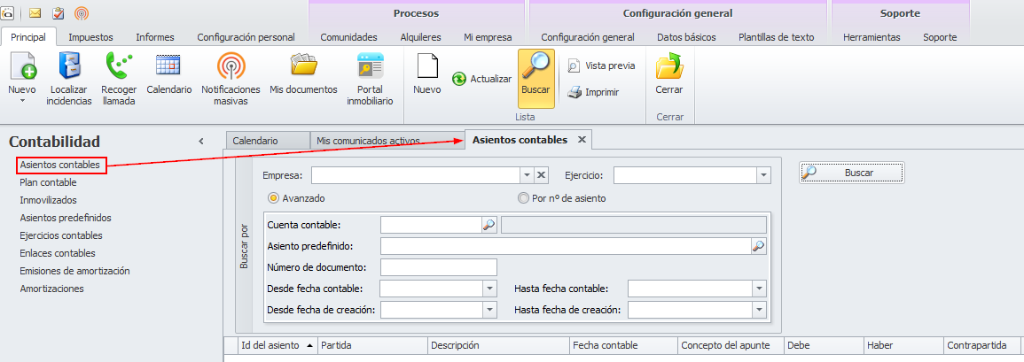1024x362 pixels.
Task: Select the Avanzado radio option
Action: [274, 198]
